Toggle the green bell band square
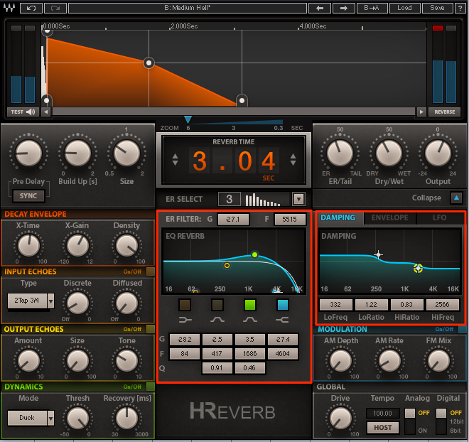The width and height of the screenshot is (469, 442). [250, 305]
